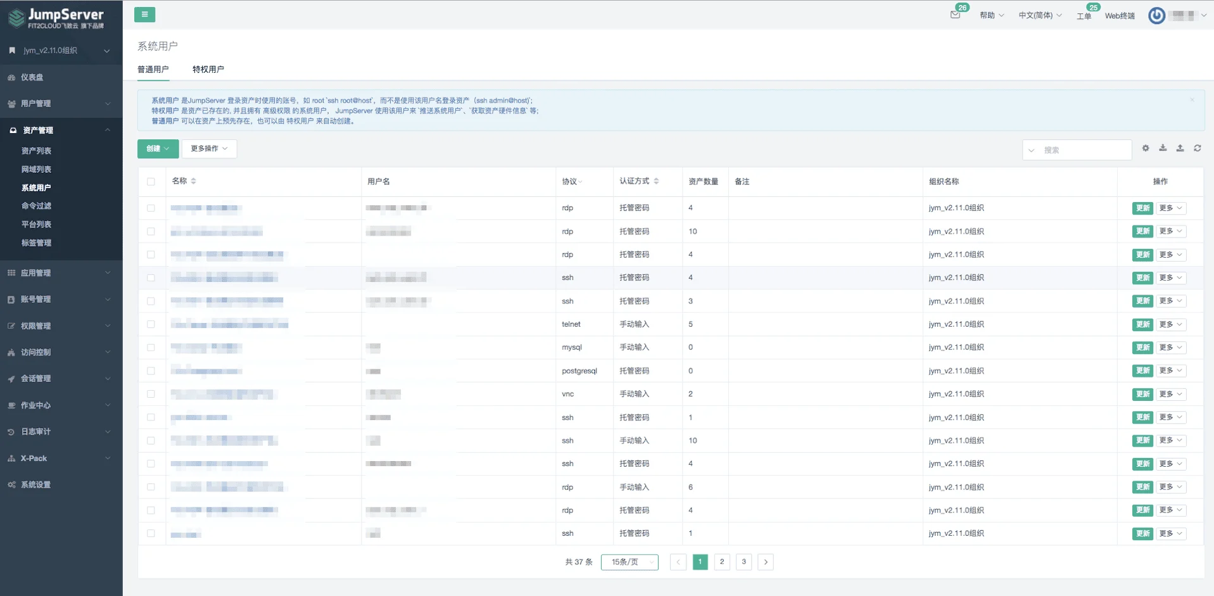Open the 中文(简体) language dropdown
Screen dimensions: 1214x596
pos(1040,16)
